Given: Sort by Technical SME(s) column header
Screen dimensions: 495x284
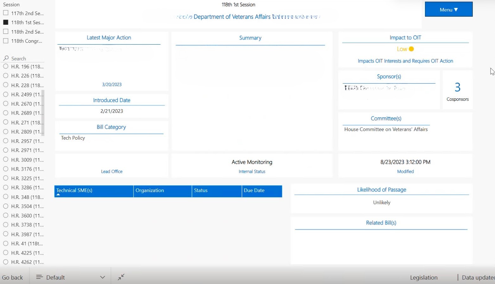Looking at the screenshot, I should pyautogui.click(x=94, y=191).
